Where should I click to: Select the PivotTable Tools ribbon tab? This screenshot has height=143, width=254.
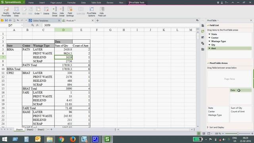(137, 3)
